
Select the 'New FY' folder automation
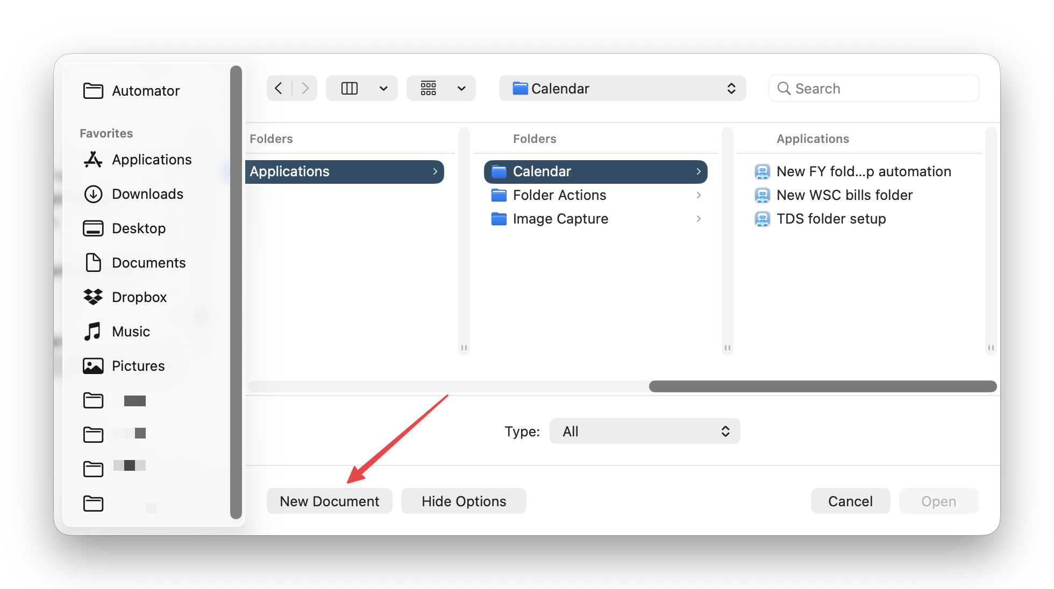863,171
